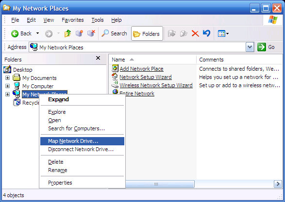Open the File menu

click(15, 20)
